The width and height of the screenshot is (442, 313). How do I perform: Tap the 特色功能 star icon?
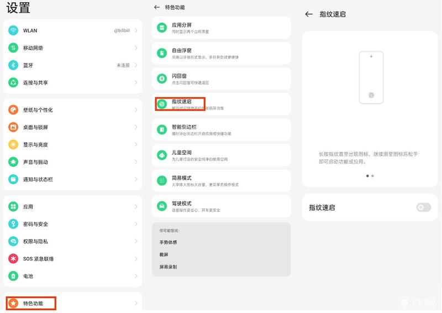click(x=13, y=303)
